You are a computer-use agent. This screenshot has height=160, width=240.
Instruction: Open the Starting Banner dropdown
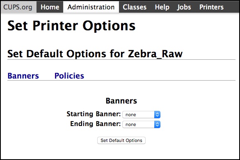coord(141,115)
